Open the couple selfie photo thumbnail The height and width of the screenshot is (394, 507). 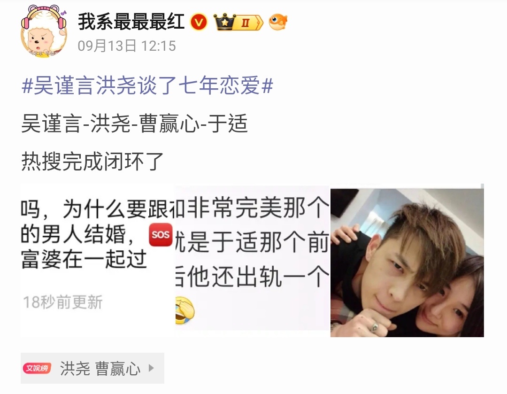(407, 263)
